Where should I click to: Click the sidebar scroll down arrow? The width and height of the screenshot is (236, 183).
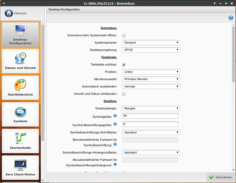tap(43, 180)
